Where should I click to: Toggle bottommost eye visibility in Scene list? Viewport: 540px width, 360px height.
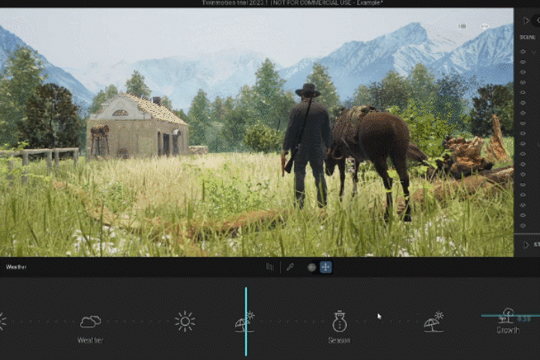523,226
